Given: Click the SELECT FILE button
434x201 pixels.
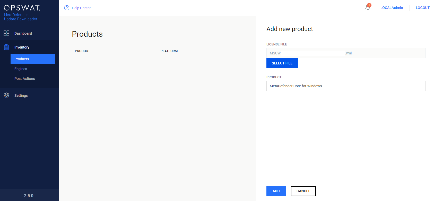Looking at the screenshot, I should [282, 63].
